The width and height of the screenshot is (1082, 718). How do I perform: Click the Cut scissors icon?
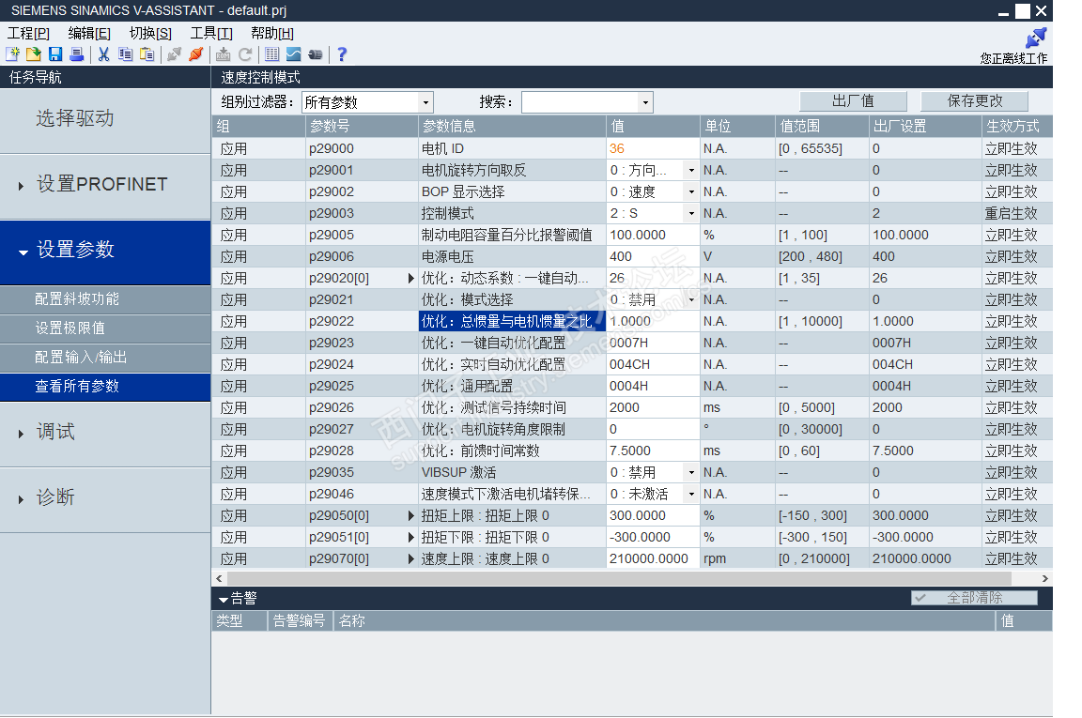pos(103,54)
